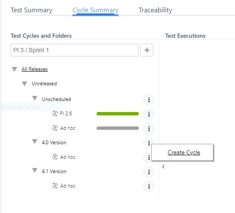Switch to the Test Summary tab
The image size is (235, 213).
click(x=31, y=10)
